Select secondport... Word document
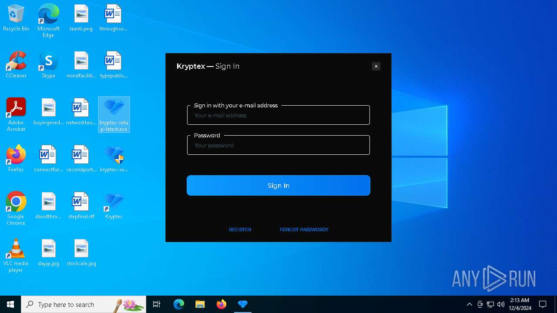 pyautogui.click(x=81, y=159)
